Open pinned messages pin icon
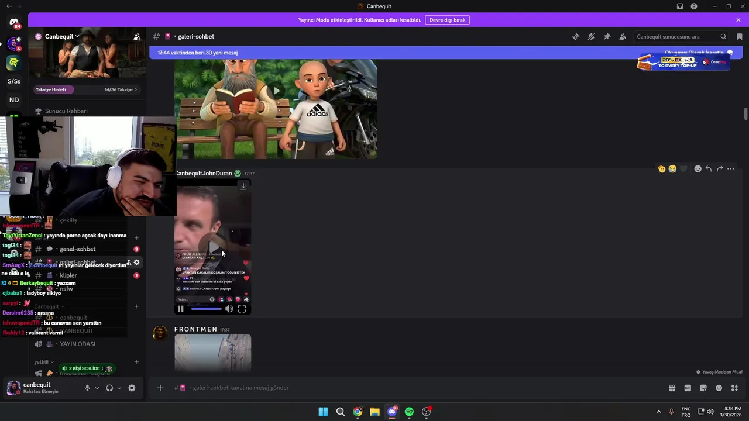The image size is (749, 421). click(607, 37)
